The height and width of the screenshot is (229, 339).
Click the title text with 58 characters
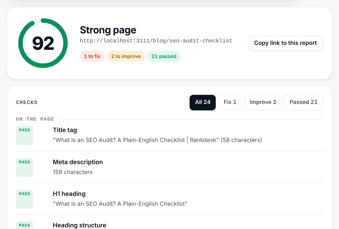157,140
